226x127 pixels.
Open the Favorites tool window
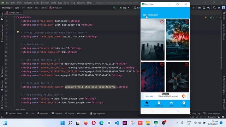tap(2, 85)
